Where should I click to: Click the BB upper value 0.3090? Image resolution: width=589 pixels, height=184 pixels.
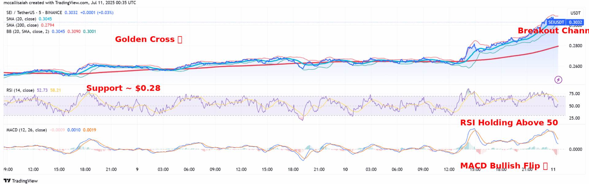coord(74,32)
